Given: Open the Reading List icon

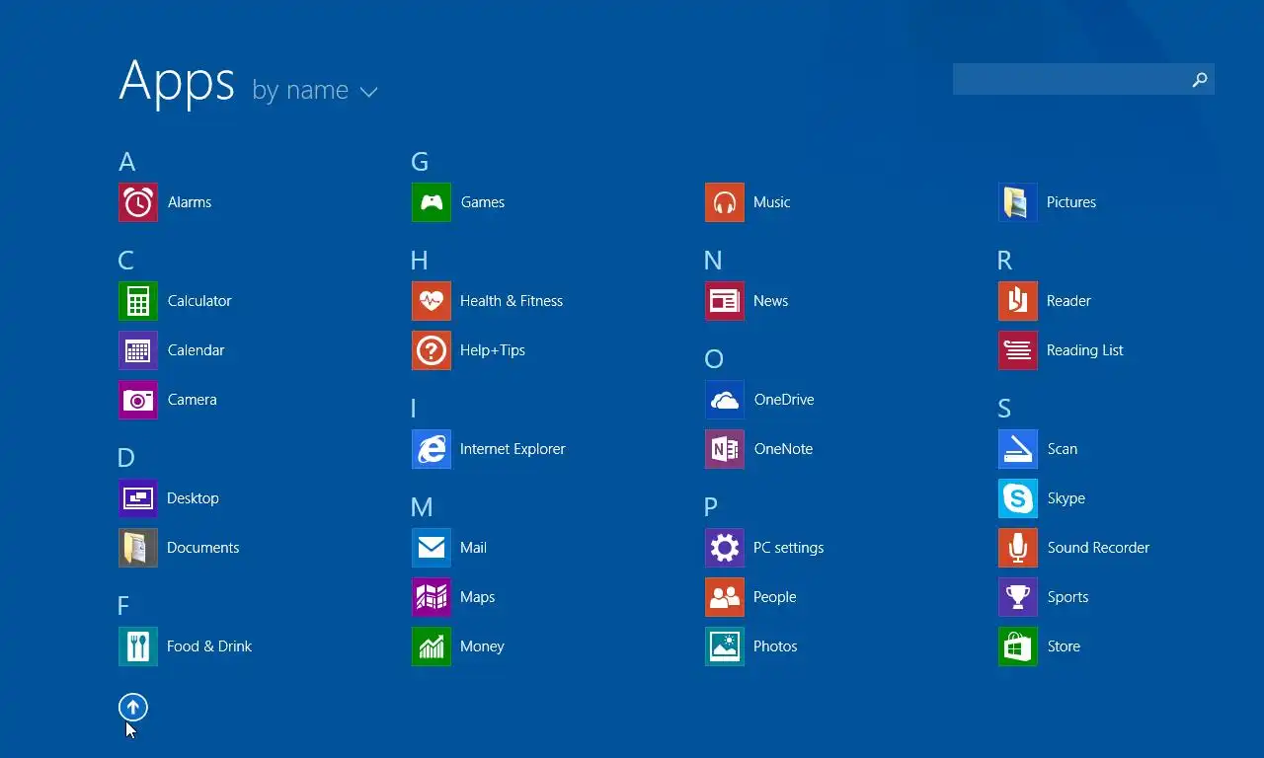Looking at the screenshot, I should coord(1018,350).
